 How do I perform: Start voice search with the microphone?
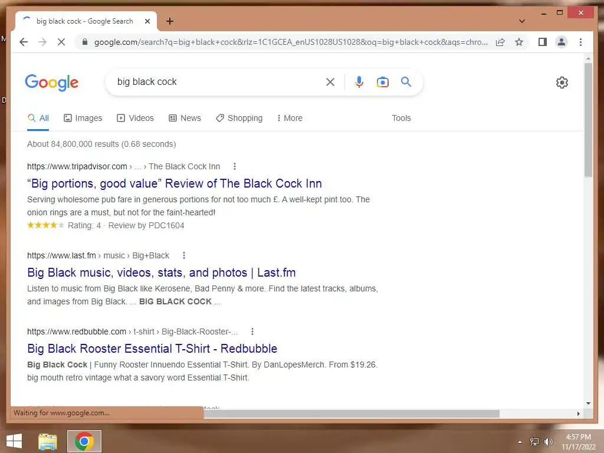pos(359,81)
